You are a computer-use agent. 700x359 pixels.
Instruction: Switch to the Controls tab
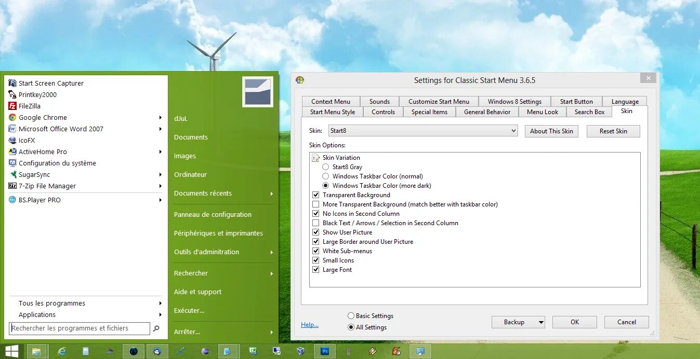tap(384, 112)
